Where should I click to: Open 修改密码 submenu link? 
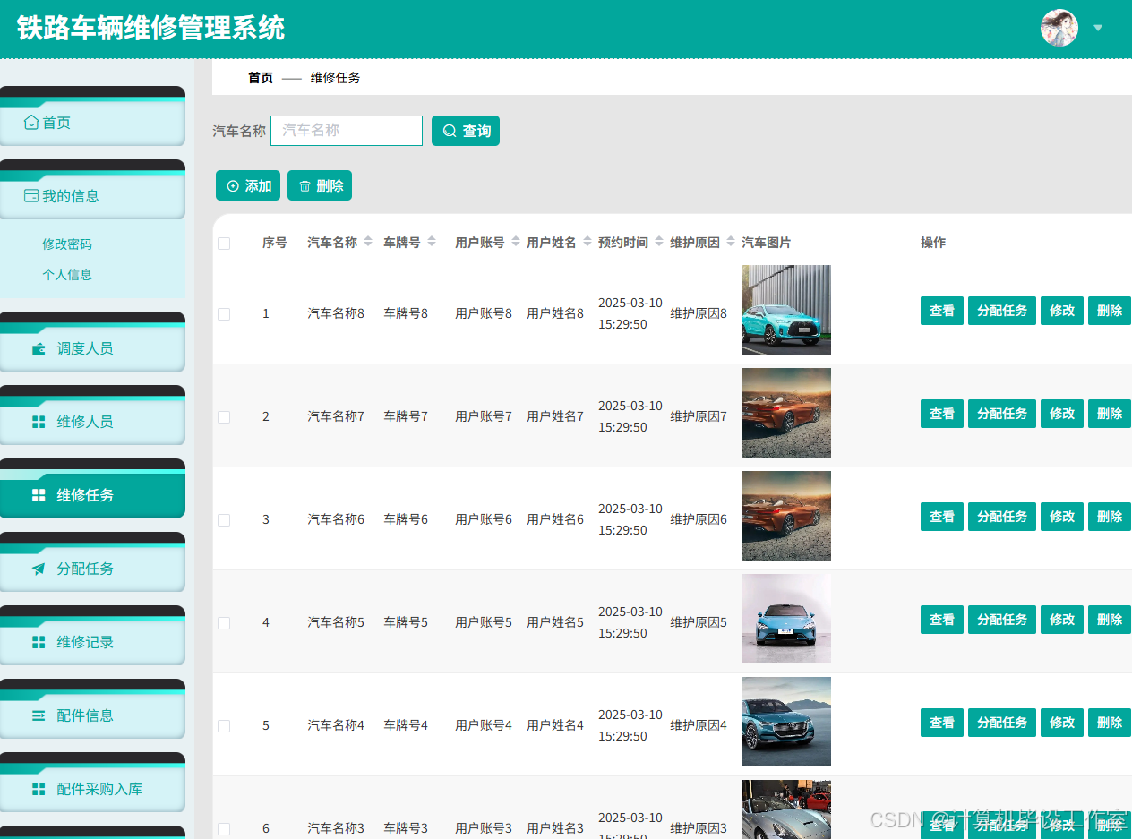coord(67,244)
